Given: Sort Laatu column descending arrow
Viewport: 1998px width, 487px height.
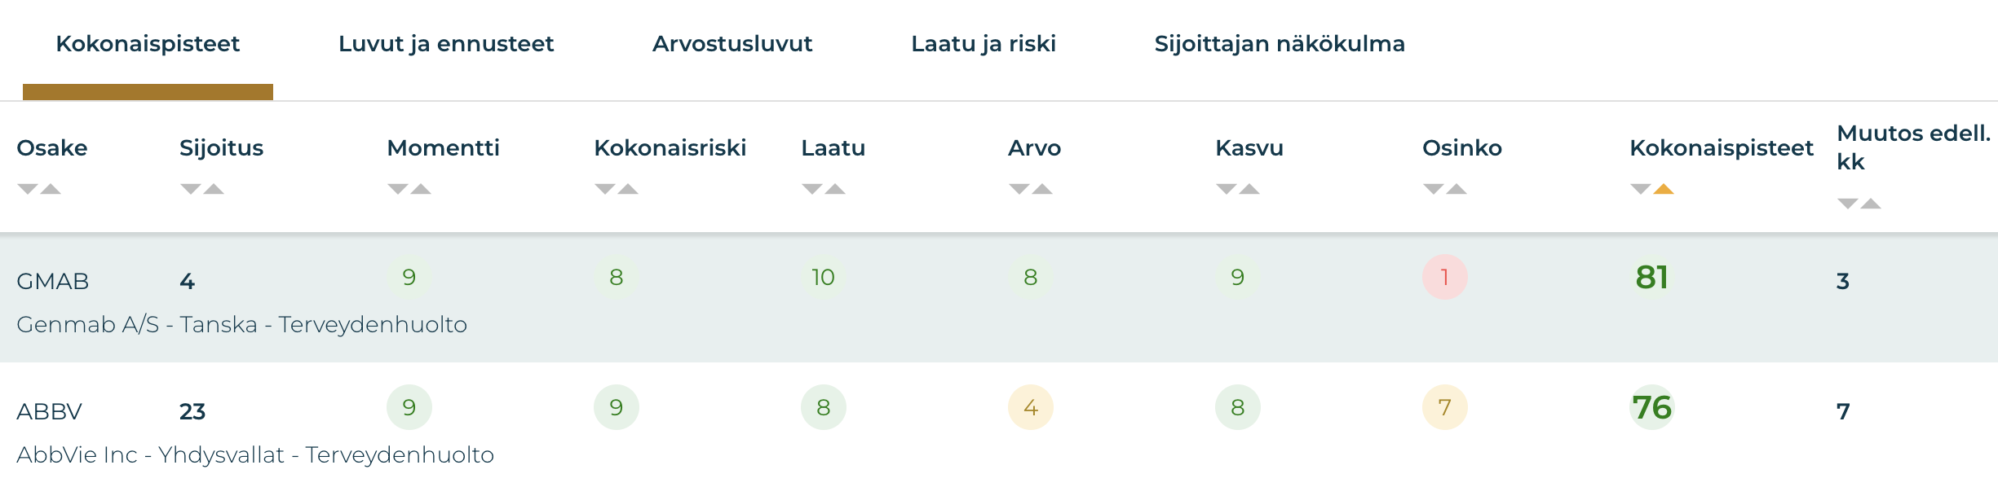Looking at the screenshot, I should (811, 189).
